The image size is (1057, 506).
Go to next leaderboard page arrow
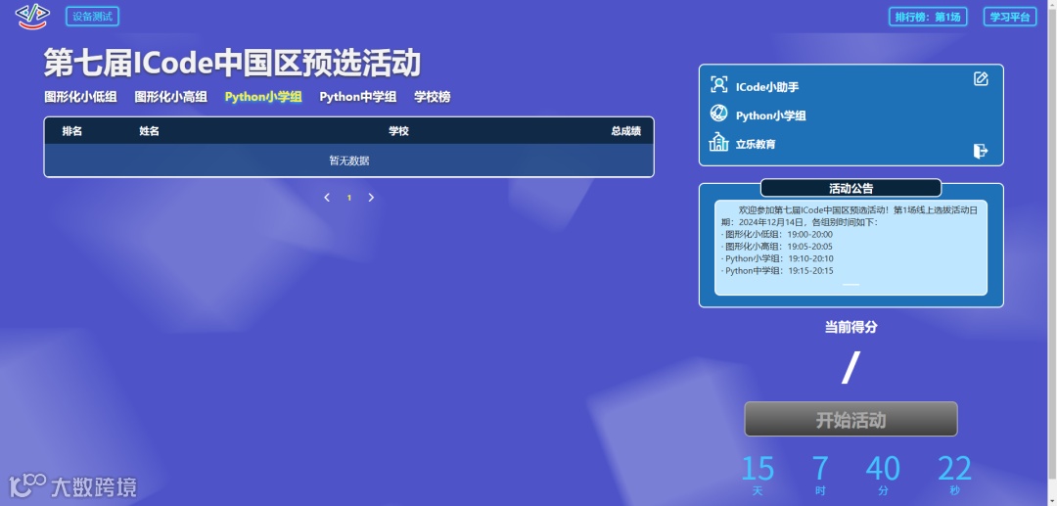371,198
